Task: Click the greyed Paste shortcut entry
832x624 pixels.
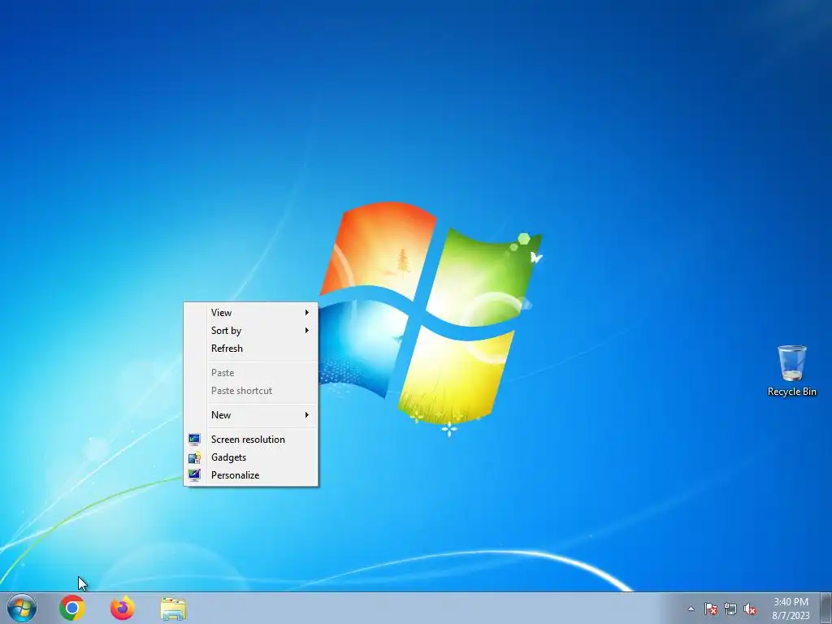Action: [251, 391]
